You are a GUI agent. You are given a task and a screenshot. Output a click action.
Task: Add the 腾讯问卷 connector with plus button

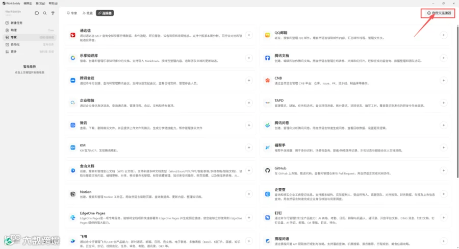coord(444,125)
